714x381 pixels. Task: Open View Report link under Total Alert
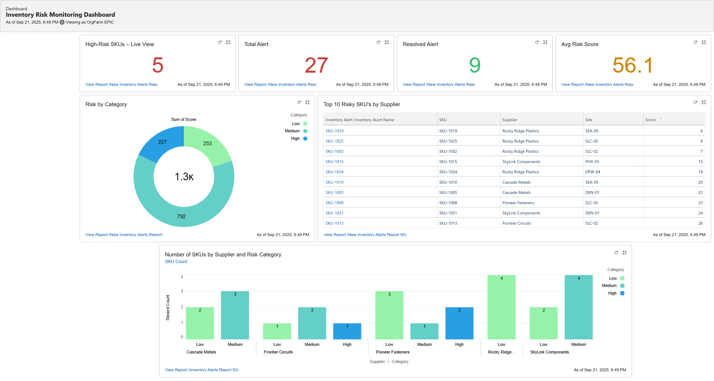[x=280, y=84]
